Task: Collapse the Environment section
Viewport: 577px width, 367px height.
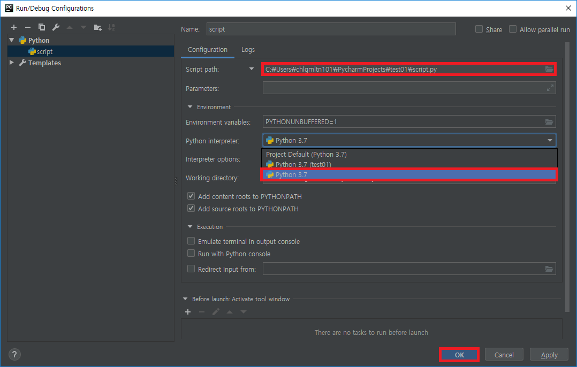Action: click(x=190, y=106)
